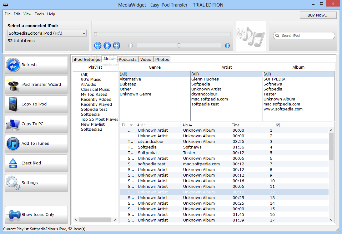Screen dimensions: 342x234
Task: Select the New Playlist entry
Action: point(93,124)
